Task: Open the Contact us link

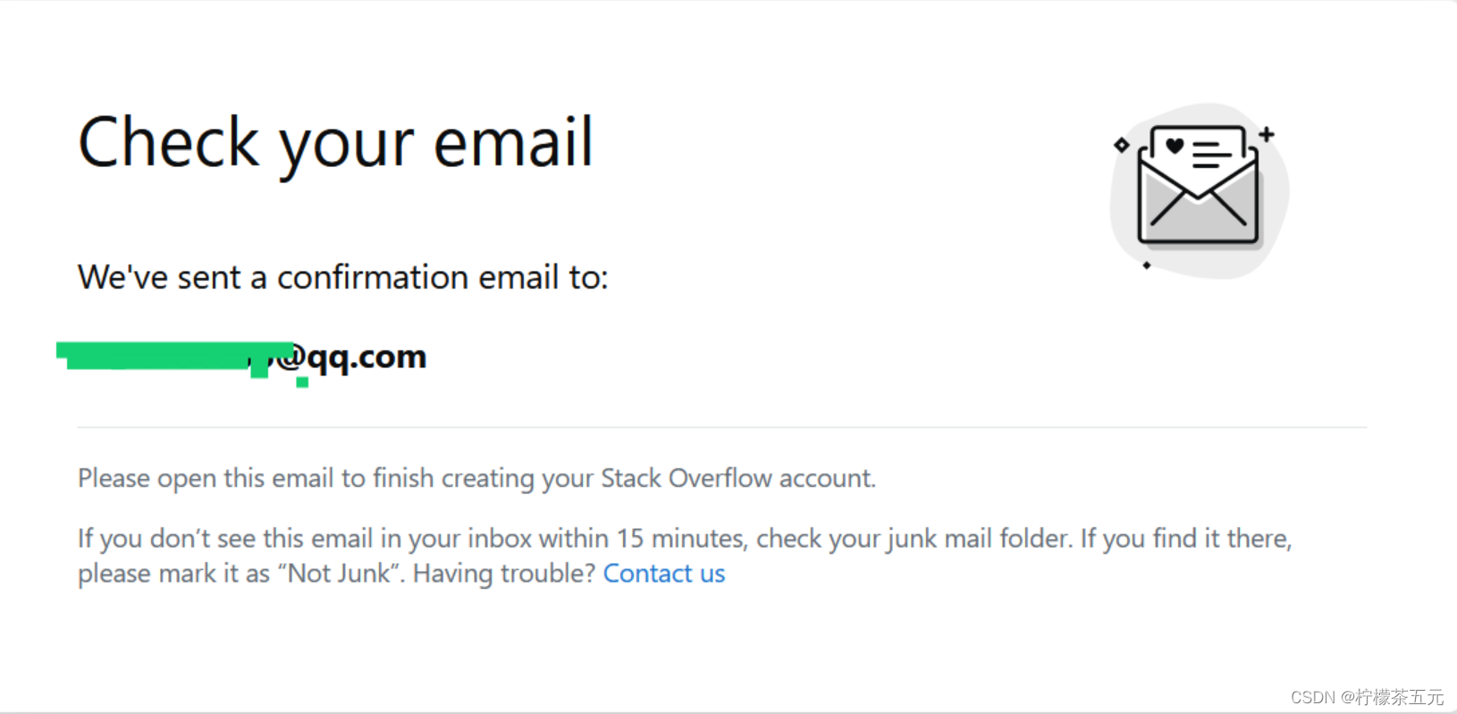Action: tap(664, 573)
